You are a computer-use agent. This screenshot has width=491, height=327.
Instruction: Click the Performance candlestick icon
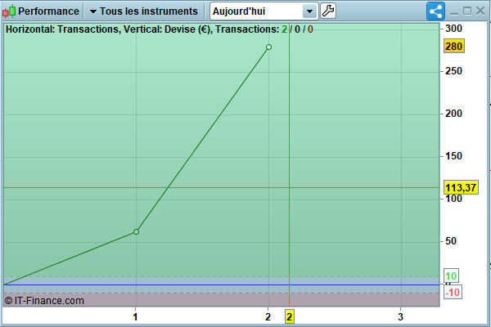[x=9, y=11]
